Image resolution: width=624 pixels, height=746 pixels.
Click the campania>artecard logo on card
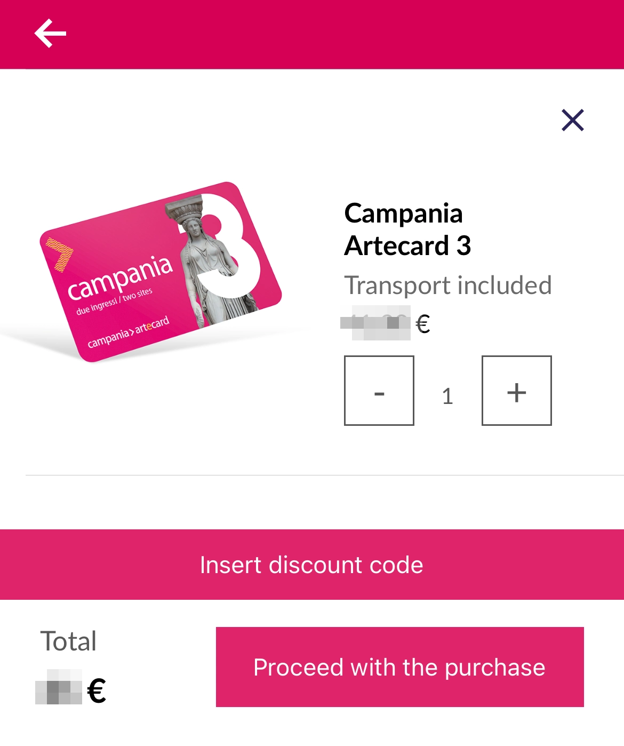click(128, 332)
